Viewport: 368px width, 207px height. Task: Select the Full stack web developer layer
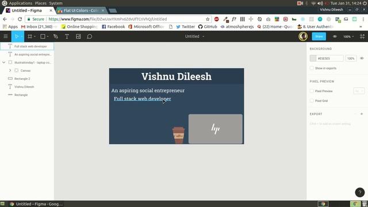(x=27, y=46)
